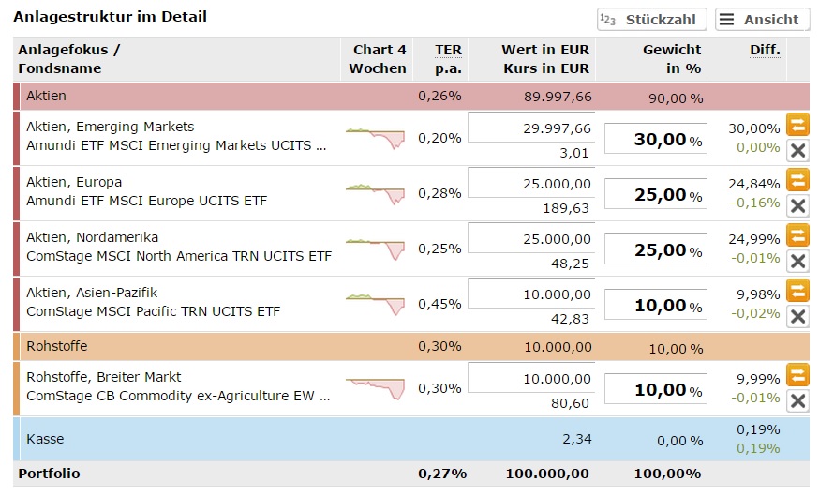
Task: Open ComStage MSCI Pacific TRN fund link
Action: coord(153,311)
